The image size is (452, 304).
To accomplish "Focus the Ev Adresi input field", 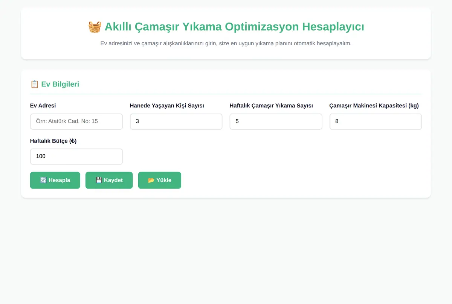I will coord(76,121).
